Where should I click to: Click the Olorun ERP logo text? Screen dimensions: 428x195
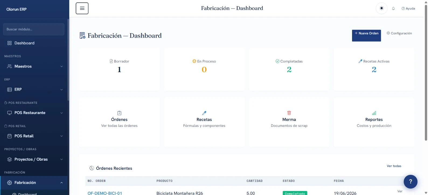pos(16,9)
